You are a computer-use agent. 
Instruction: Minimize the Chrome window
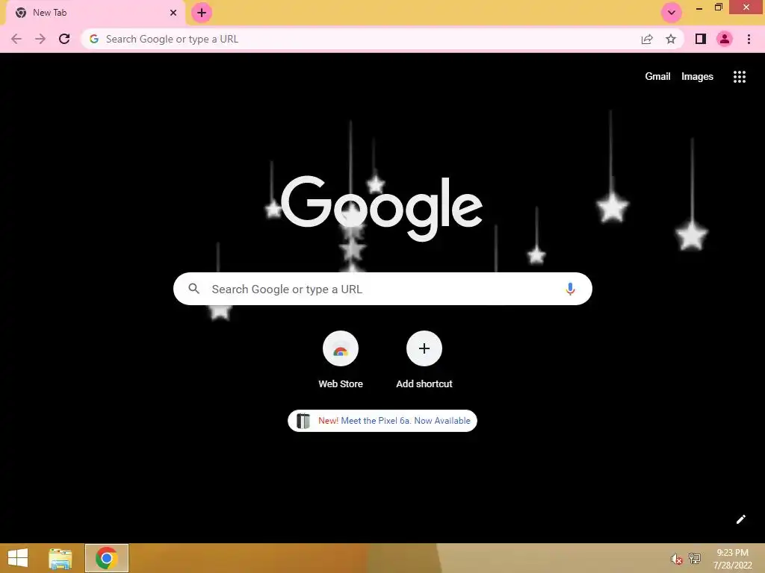click(x=699, y=7)
